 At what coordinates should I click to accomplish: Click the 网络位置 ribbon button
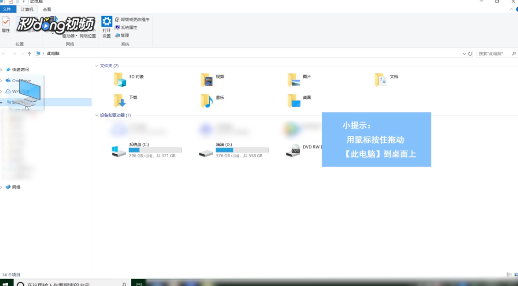88,36
